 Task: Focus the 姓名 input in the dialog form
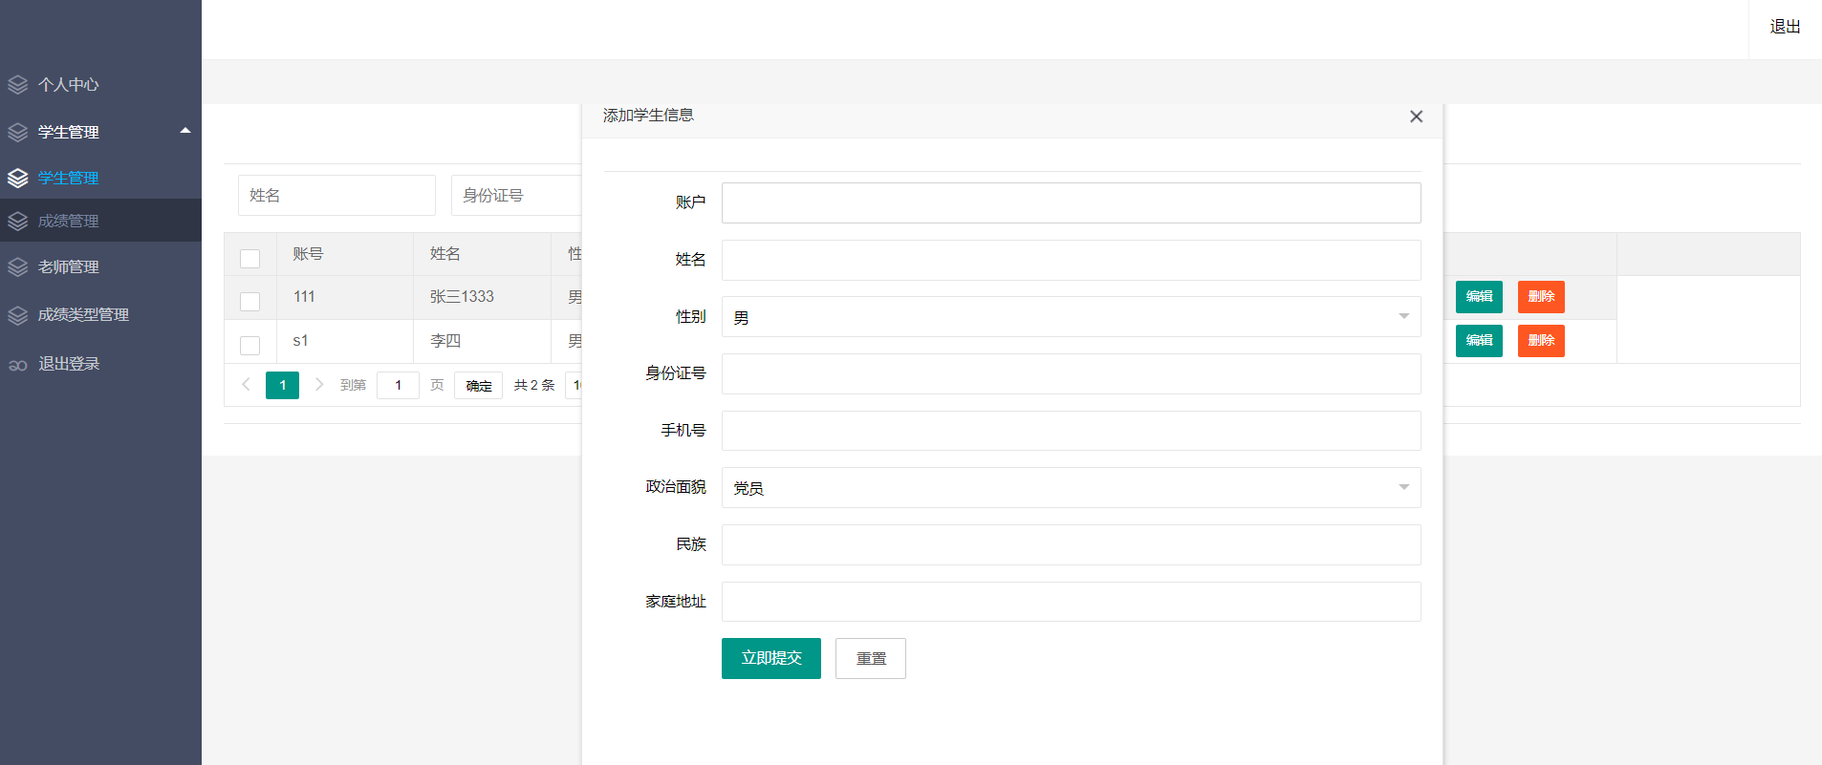coord(1071,260)
